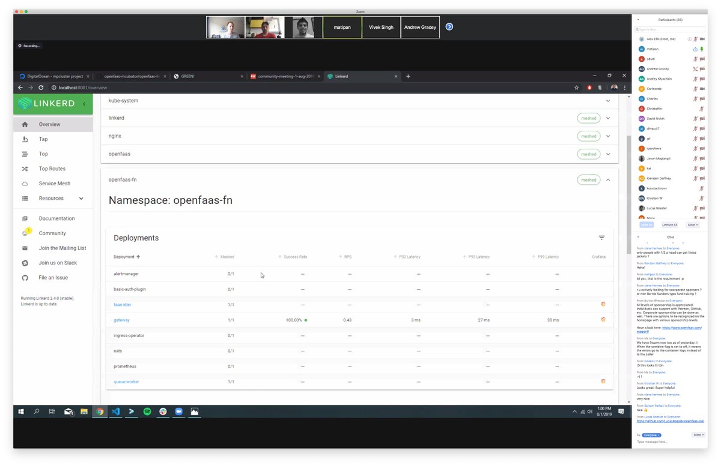
Task: Collapse the Chat panel header
Action: 638,237
